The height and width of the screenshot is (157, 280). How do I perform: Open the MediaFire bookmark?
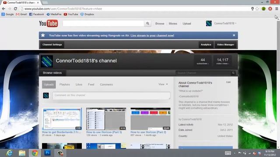click(54, 14)
